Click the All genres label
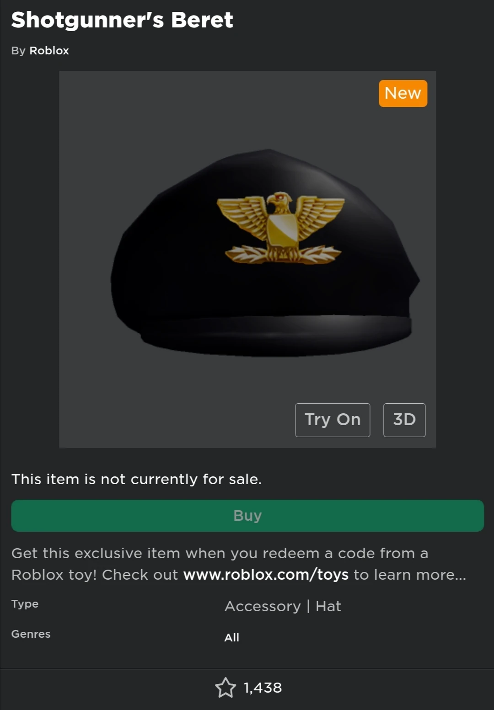The width and height of the screenshot is (494, 710). pyautogui.click(x=232, y=637)
